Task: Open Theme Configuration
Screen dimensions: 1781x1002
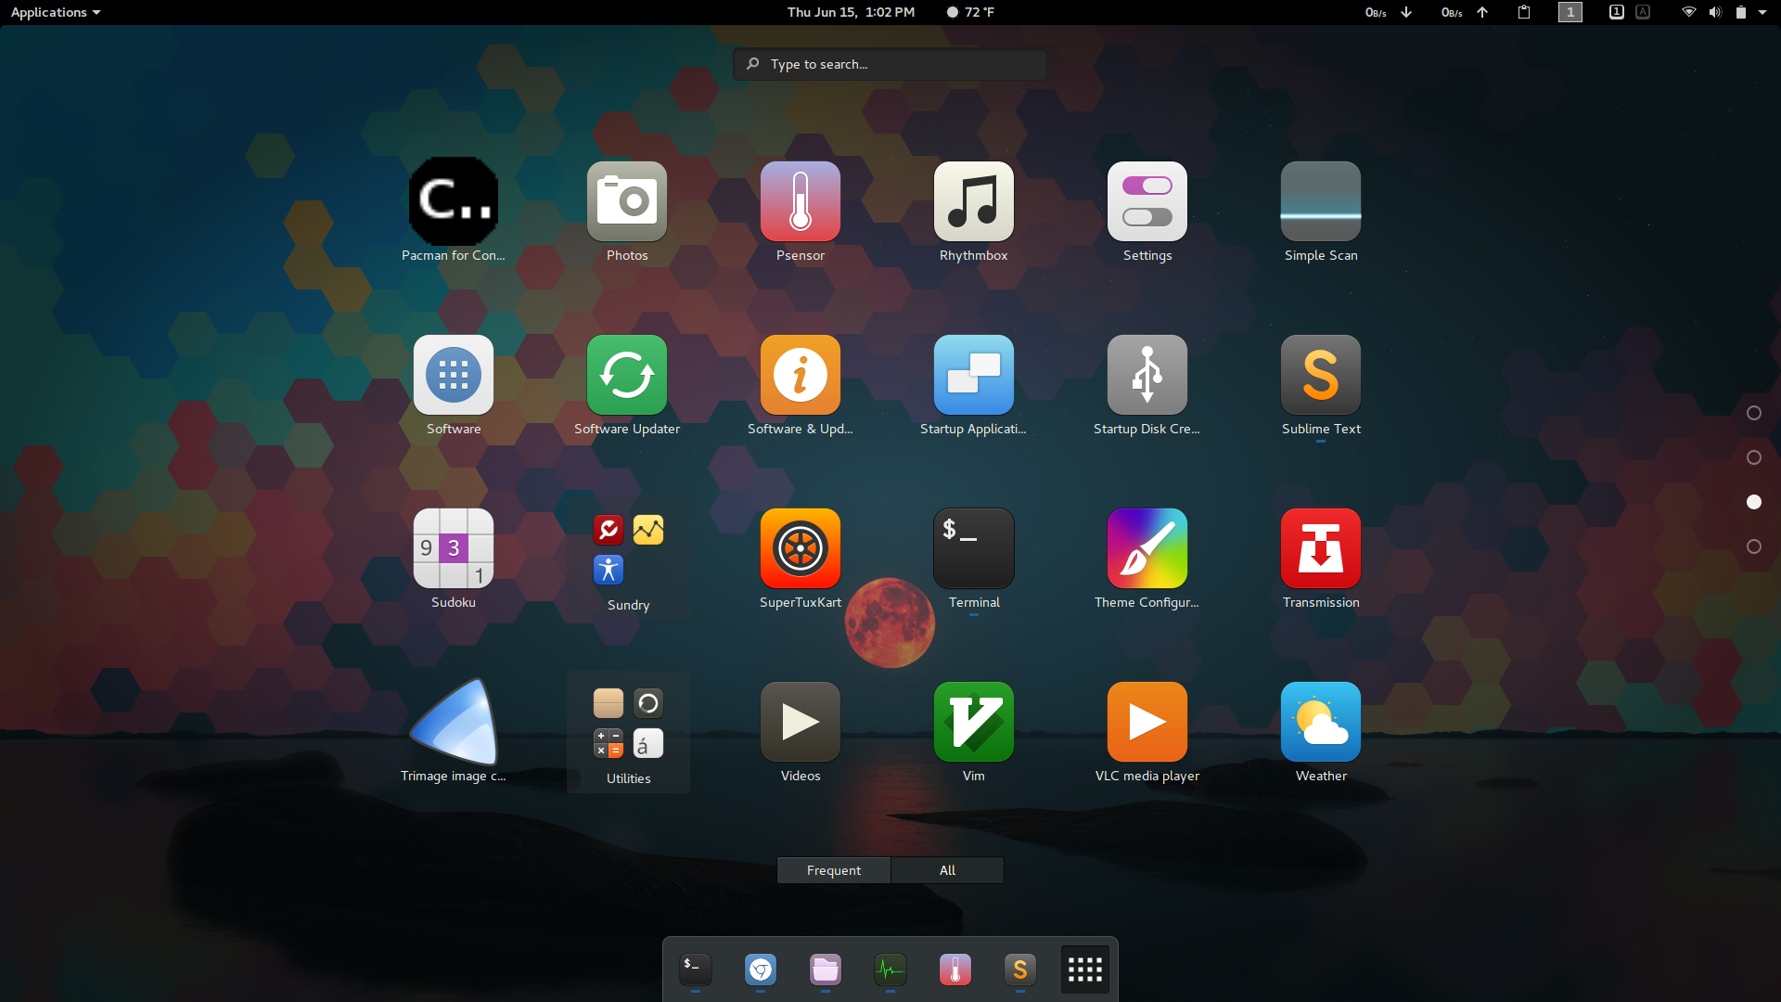Action: (1147, 548)
